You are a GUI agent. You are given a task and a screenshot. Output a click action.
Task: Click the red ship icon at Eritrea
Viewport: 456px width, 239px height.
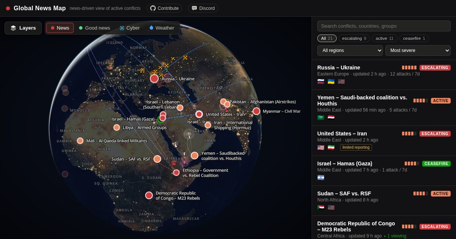(174, 163)
